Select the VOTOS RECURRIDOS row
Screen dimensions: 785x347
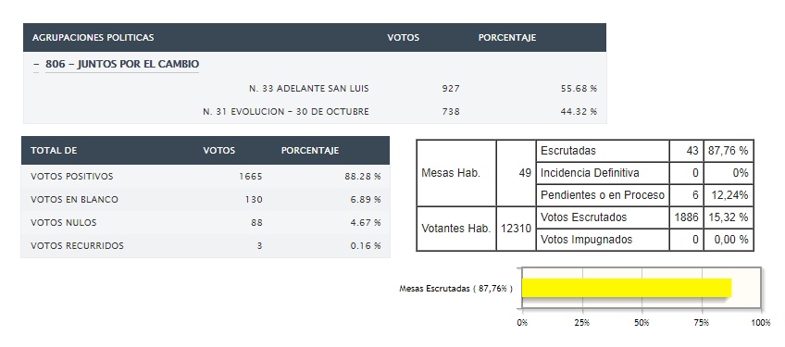(206, 246)
